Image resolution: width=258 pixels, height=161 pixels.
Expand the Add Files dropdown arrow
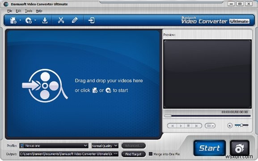(x=20, y=20)
